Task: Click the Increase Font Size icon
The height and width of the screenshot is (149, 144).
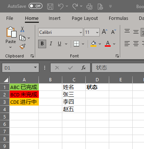Action: 104,32
